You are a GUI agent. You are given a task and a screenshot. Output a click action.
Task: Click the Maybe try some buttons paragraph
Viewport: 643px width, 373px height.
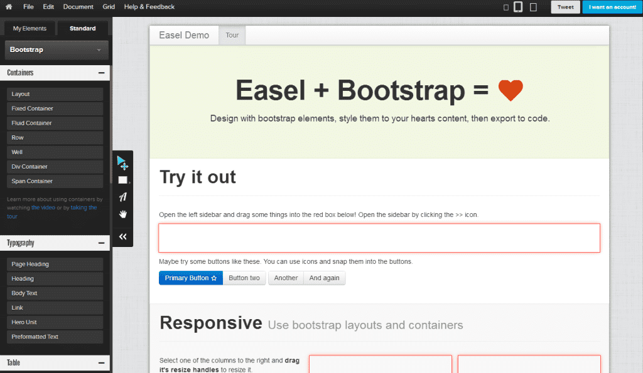[286, 261]
